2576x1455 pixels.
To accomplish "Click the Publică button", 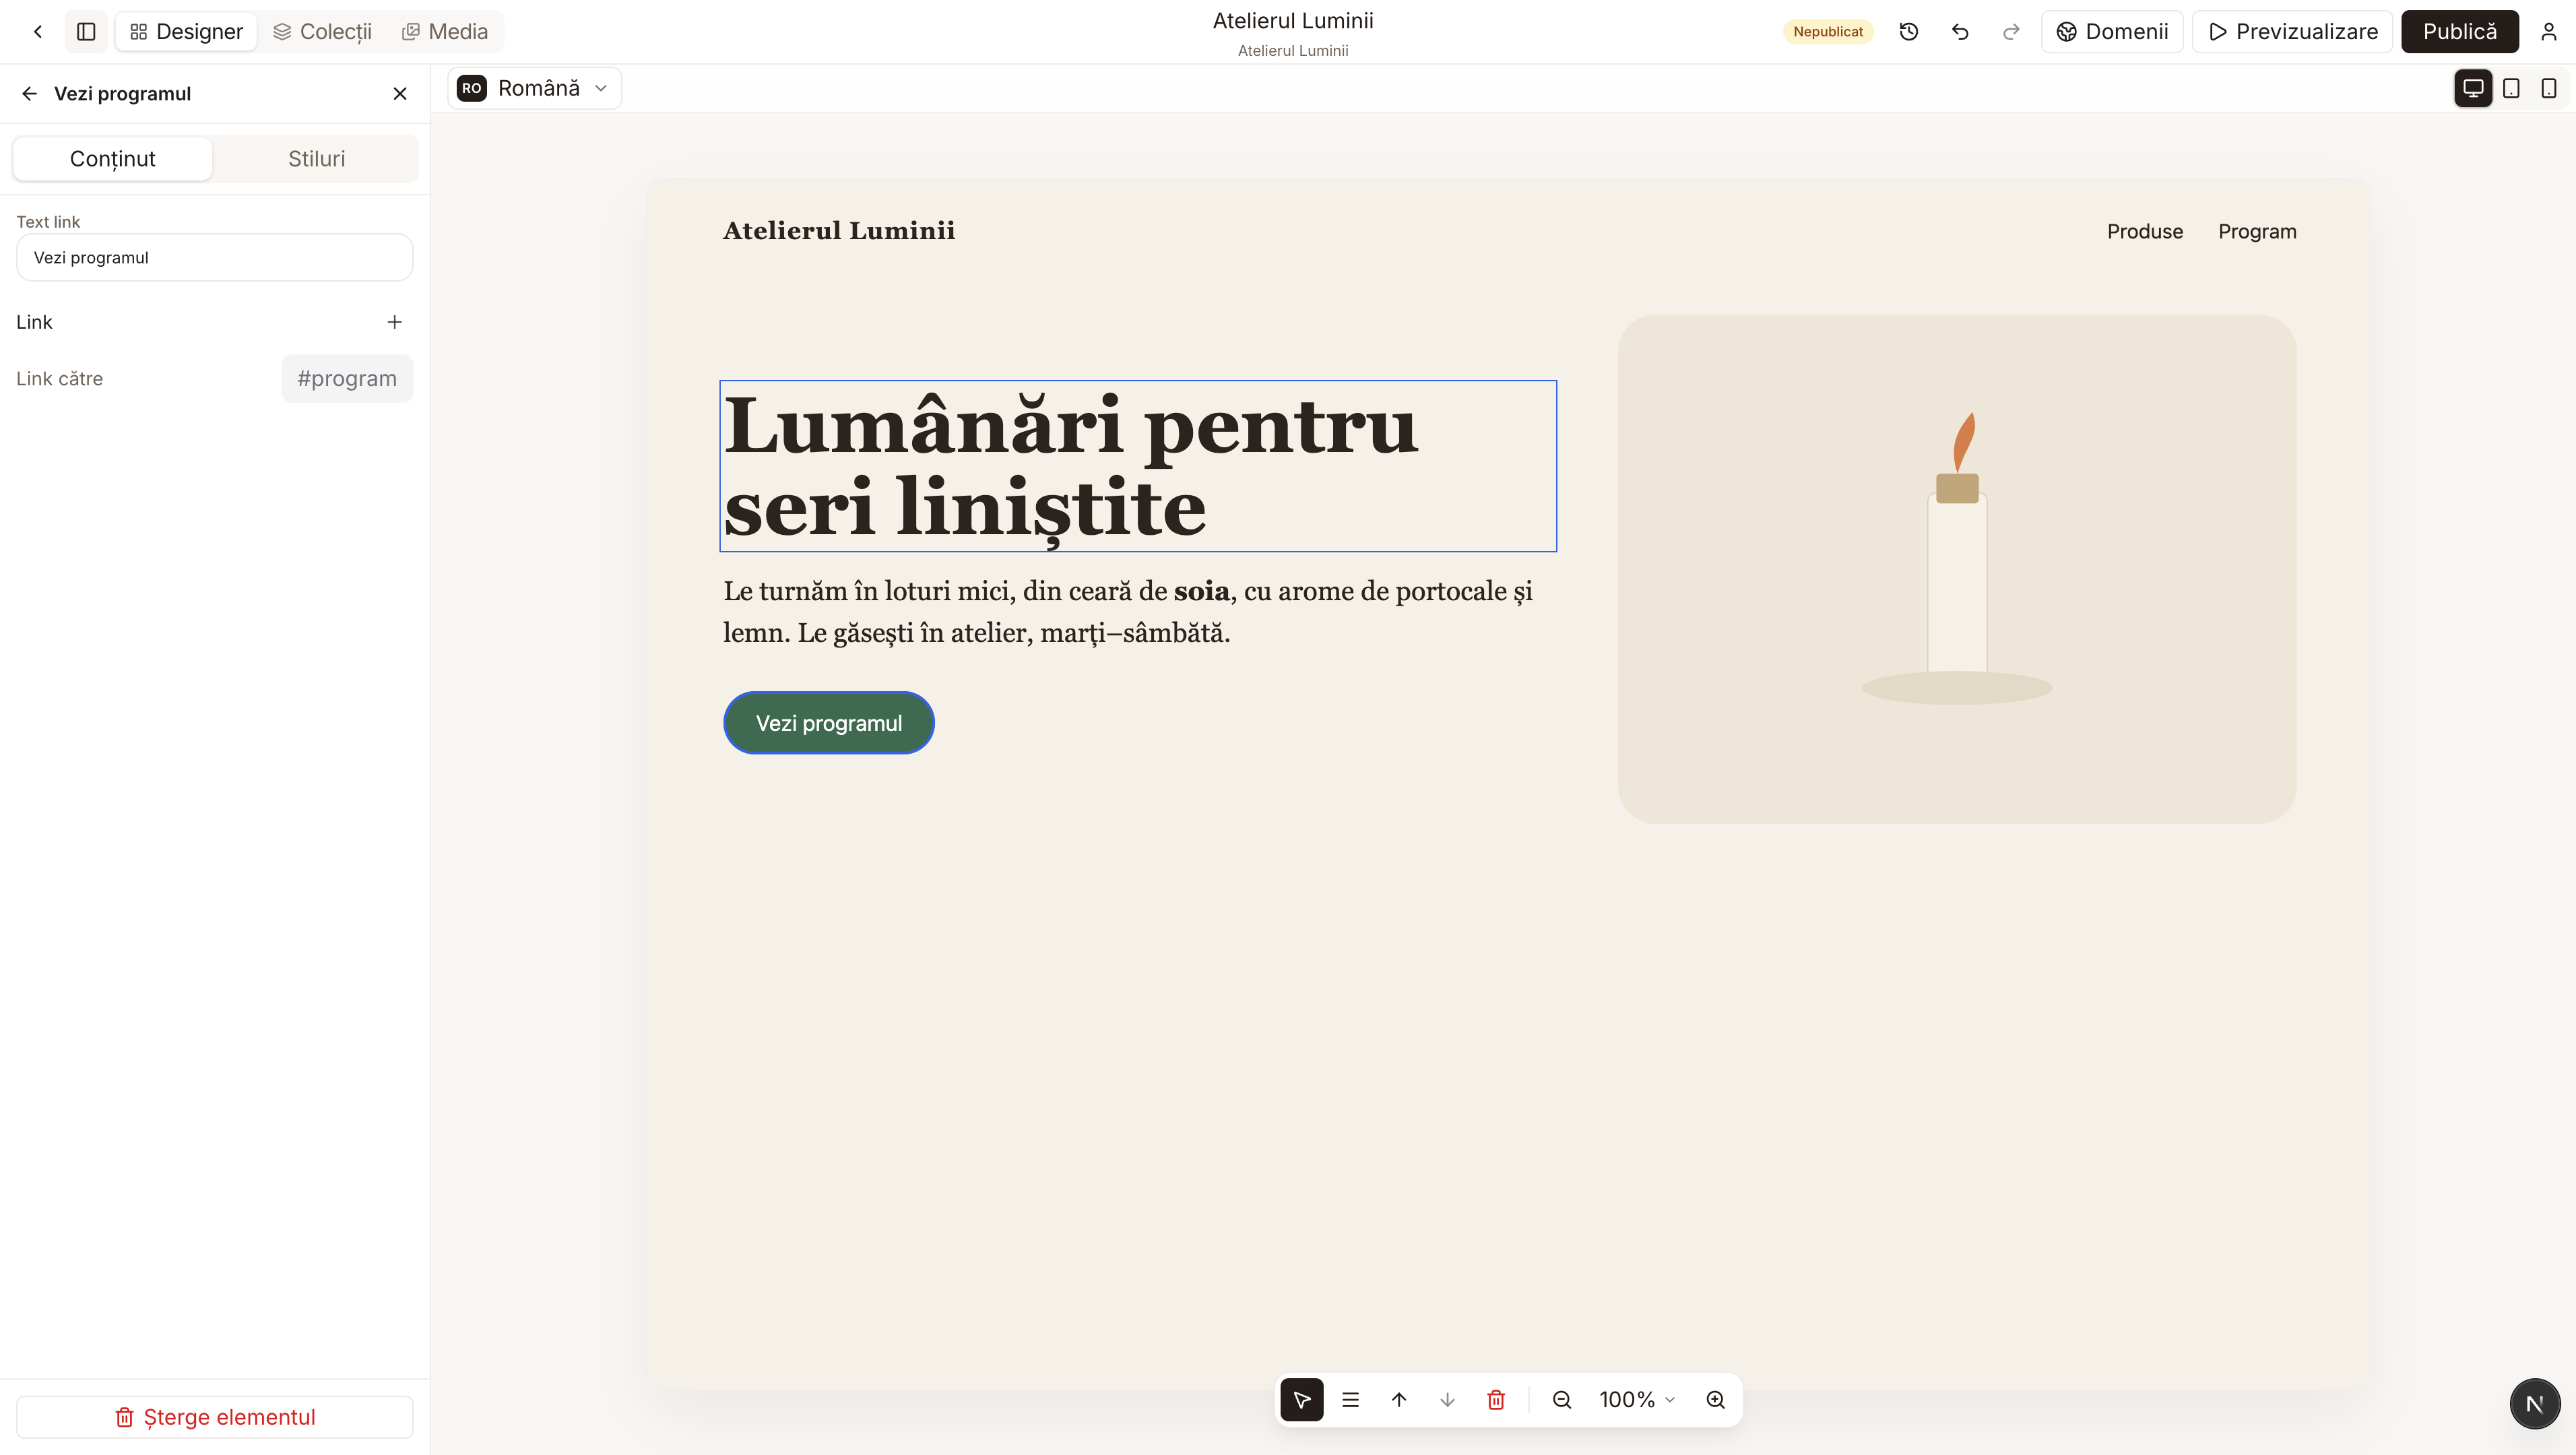I will [2459, 31].
